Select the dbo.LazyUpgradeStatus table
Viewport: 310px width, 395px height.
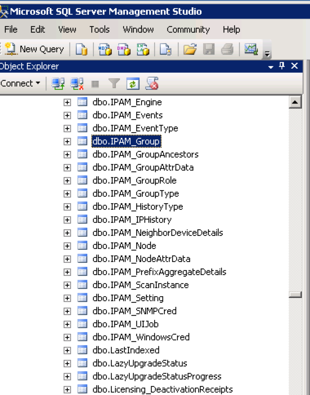(140, 364)
